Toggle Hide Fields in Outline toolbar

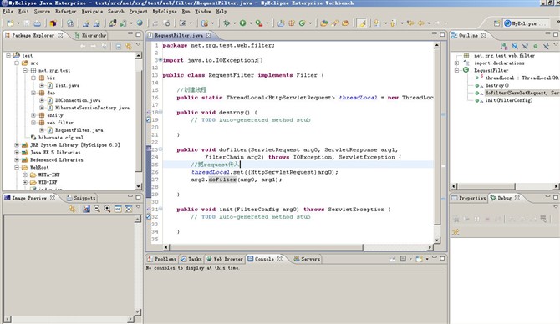[x=515, y=47]
